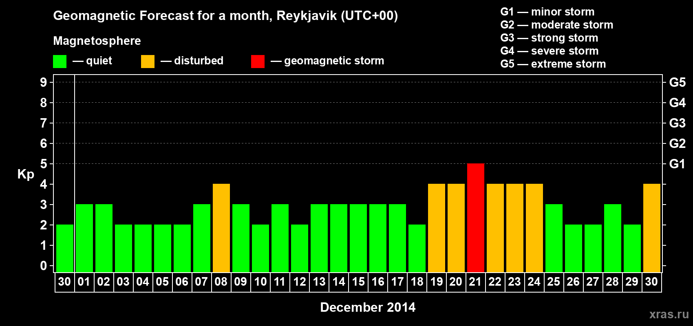
Task: Click the green bar for December 25
Action: pos(554,238)
